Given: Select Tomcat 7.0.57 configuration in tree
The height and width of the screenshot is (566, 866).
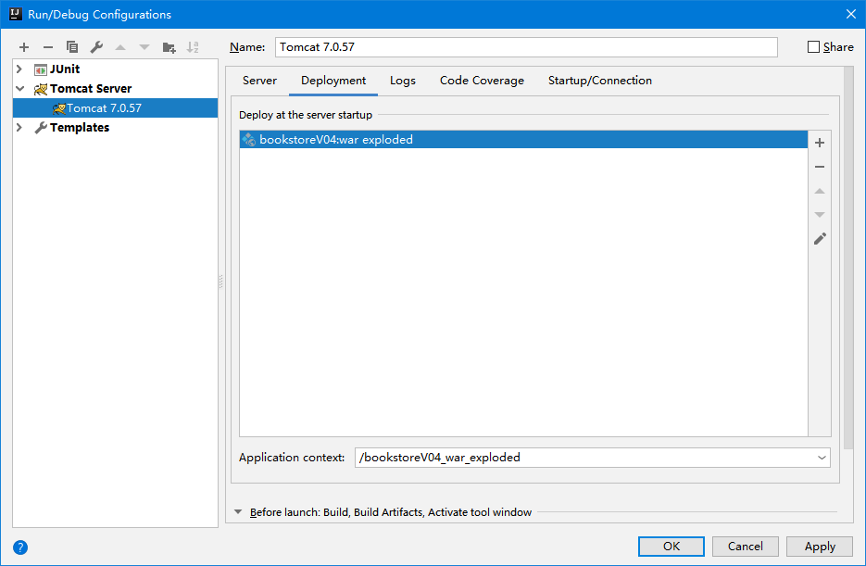Looking at the screenshot, I should pos(116,108).
